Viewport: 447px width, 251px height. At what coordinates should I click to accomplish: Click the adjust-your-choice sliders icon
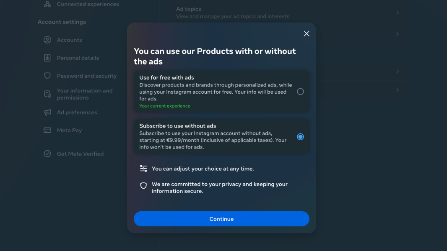[x=143, y=168]
